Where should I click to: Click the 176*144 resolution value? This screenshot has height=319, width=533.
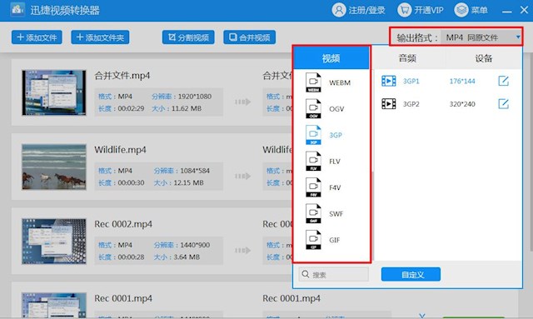[462, 81]
